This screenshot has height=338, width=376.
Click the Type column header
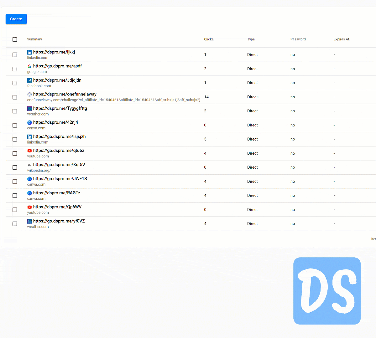click(251, 39)
